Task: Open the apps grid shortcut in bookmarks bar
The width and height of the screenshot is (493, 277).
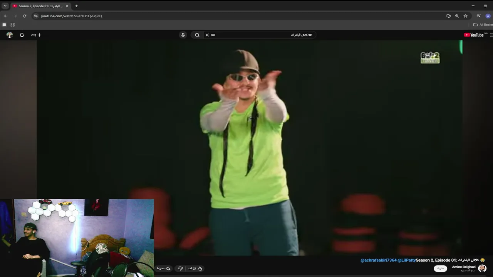Action: (x=12, y=25)
